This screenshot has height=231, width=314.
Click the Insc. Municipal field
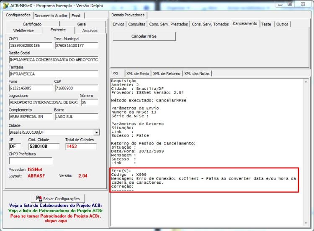tap(77, 46)
